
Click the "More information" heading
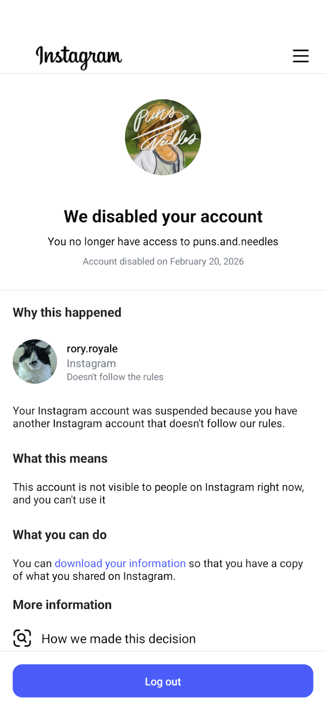point(62,605)
